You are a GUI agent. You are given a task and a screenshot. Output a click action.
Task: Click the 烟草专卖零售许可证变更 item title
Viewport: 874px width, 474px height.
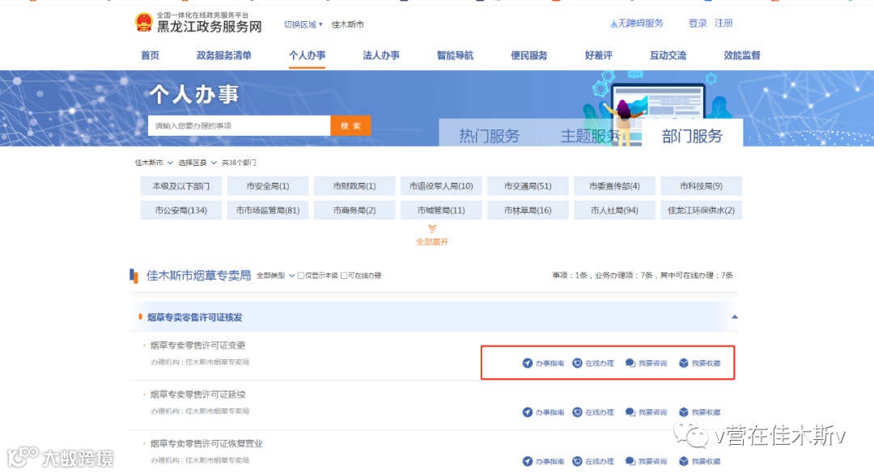coord(198,345)
